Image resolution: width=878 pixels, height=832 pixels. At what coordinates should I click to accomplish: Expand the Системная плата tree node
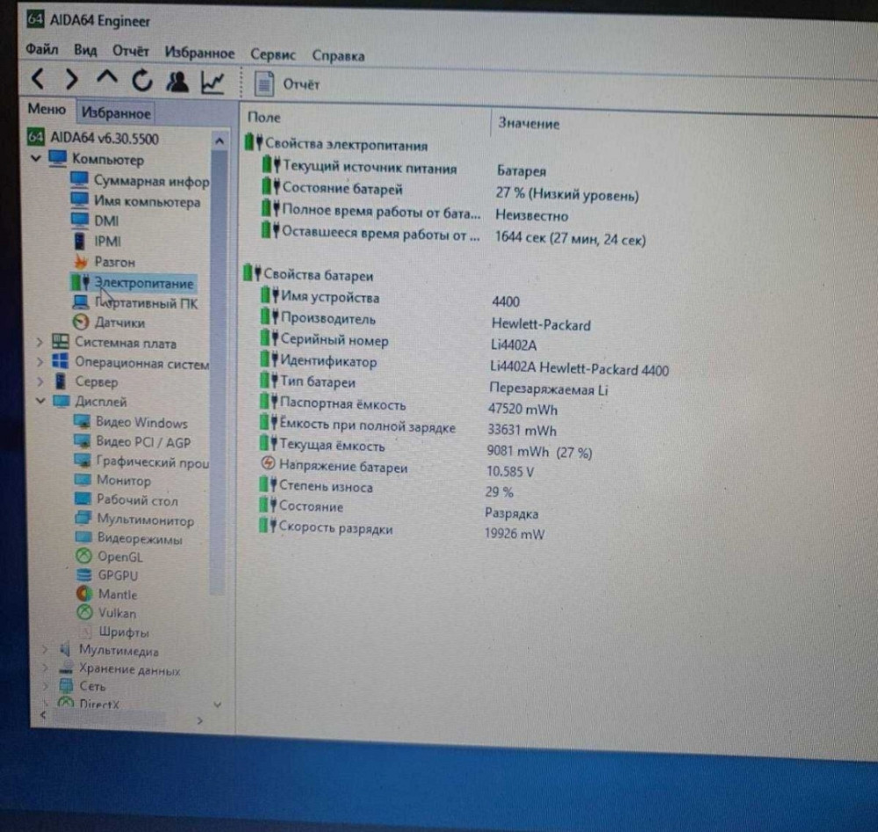(x=39, y=342)
